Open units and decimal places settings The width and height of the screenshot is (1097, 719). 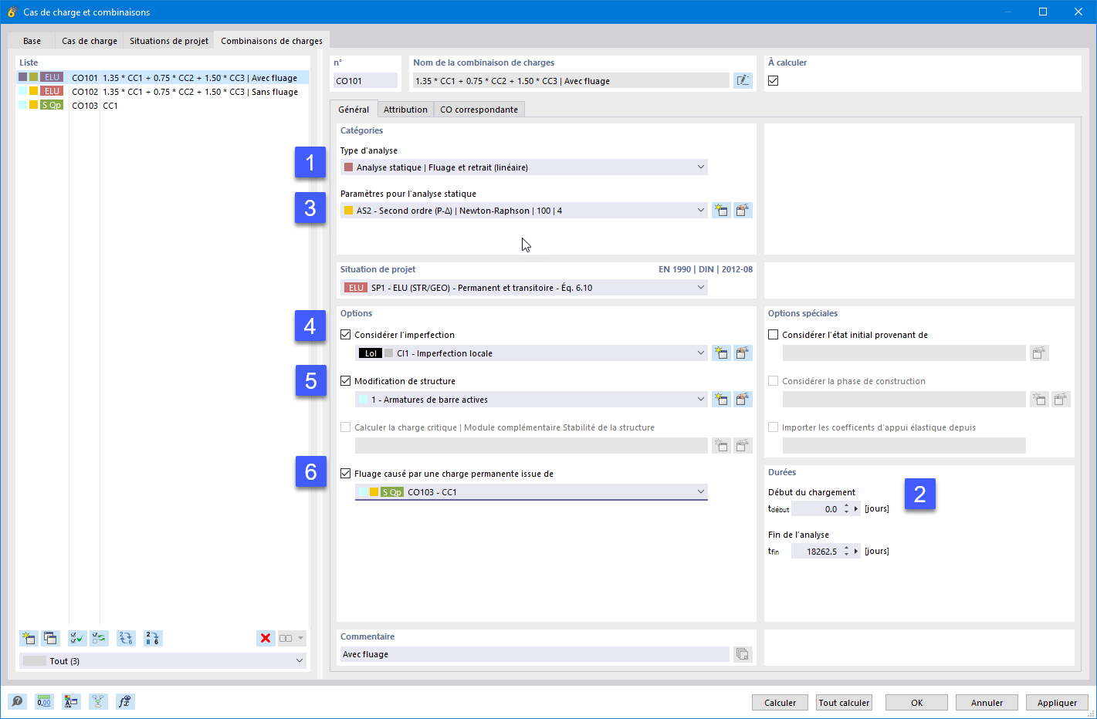click(x=44, y=701)
